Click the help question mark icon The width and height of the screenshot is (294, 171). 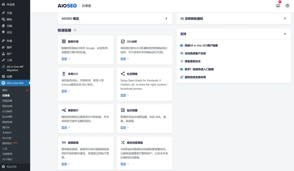point(287,6)
